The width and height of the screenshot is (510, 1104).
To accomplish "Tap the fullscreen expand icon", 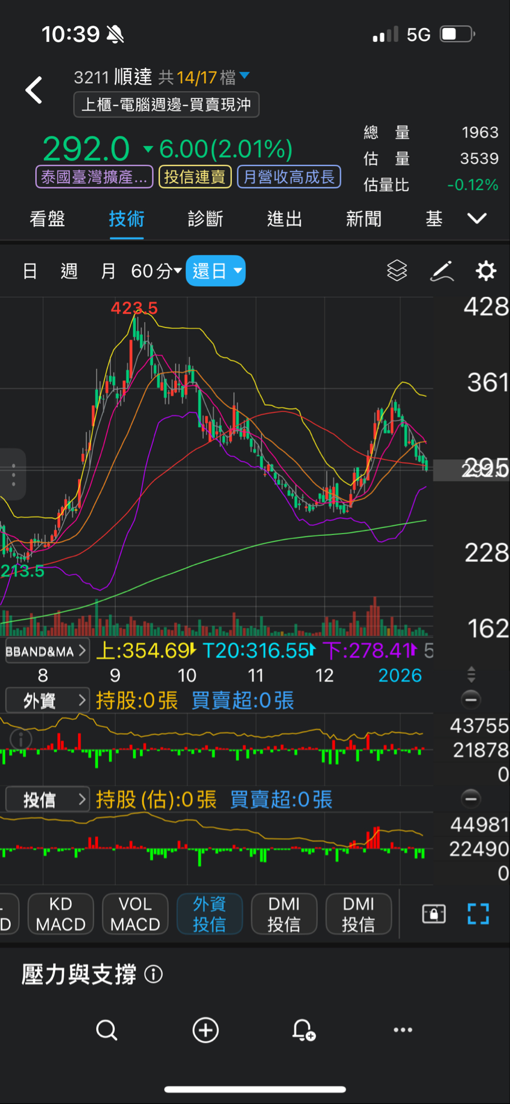I will (x=478, y=914).
